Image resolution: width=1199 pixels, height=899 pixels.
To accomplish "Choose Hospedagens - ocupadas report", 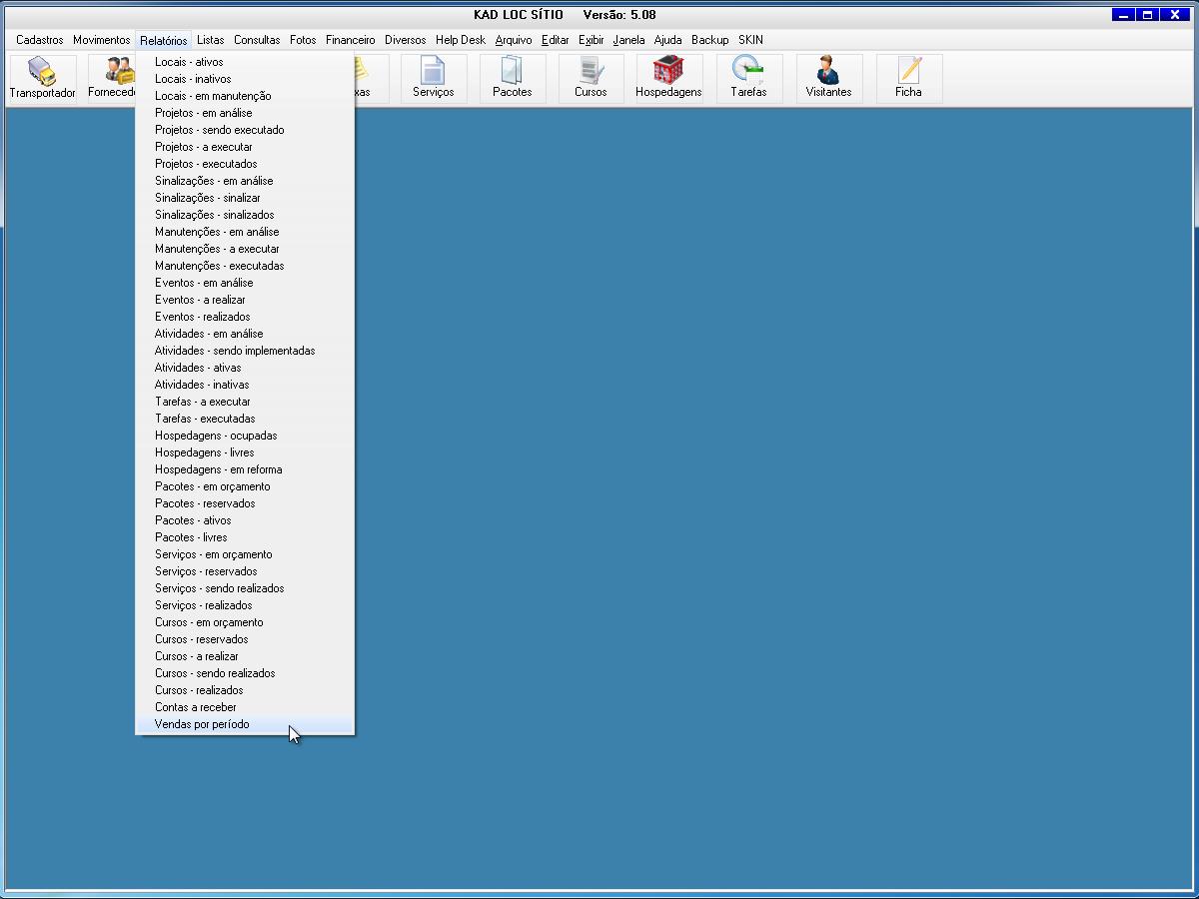I will (245, 436).
